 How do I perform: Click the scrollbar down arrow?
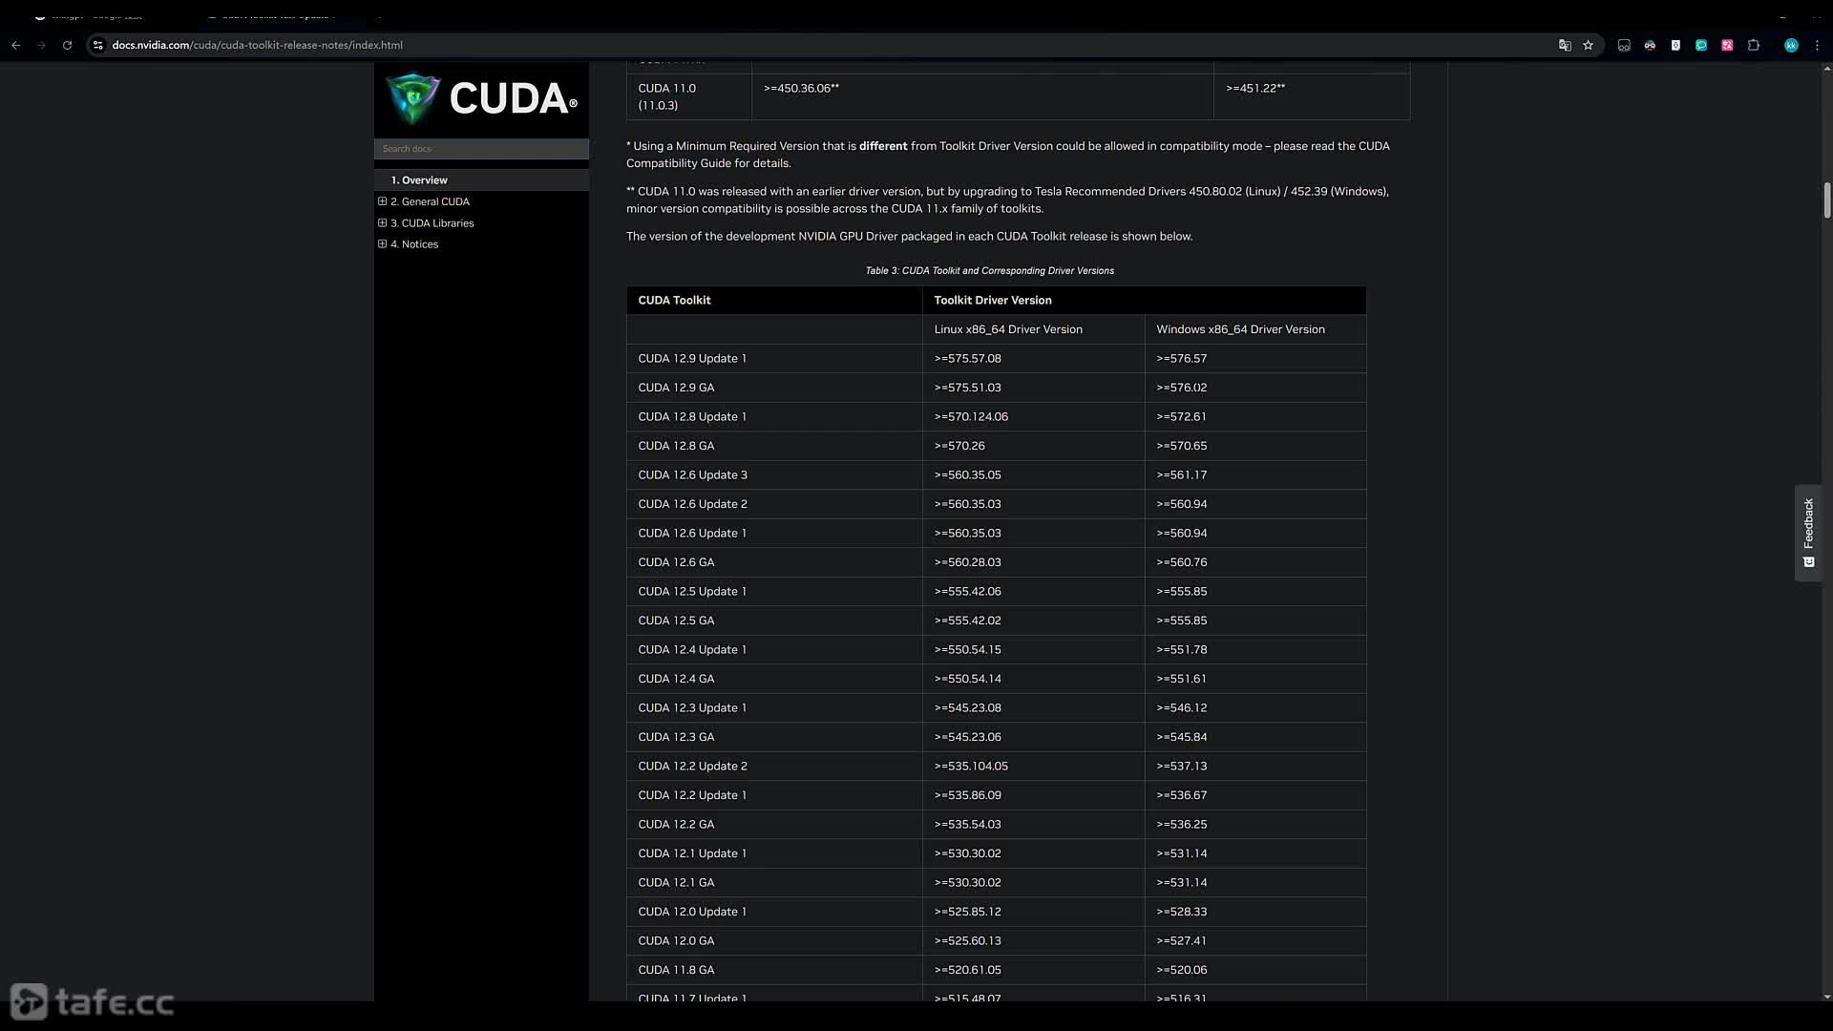pyautogui.click(x=1826, y=996)
